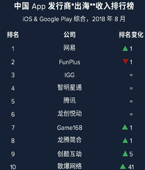Select the 公司 column header
The image size is (145, 170).
[70, 35]
